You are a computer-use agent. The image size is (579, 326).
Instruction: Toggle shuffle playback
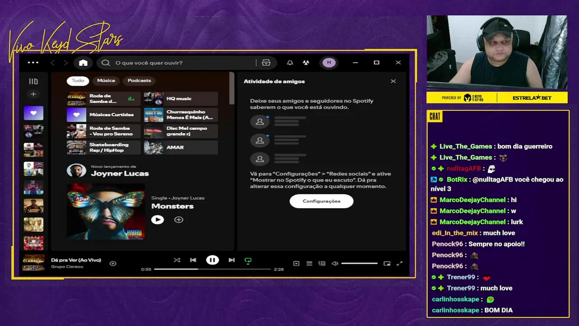point(177,260)
